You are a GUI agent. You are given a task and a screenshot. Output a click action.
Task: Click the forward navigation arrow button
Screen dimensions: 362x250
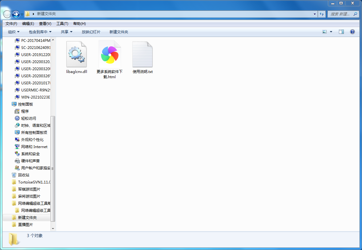(x=16, y=14)
